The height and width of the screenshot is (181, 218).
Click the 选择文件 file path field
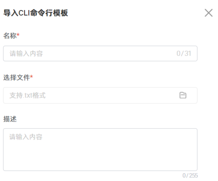click(x=100, y=95)
